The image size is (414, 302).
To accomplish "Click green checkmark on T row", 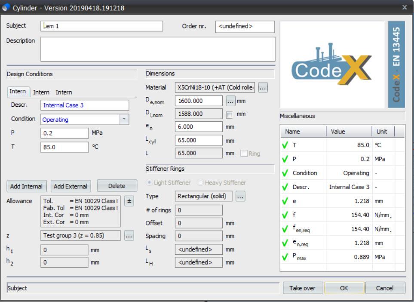I will point(285,145).
